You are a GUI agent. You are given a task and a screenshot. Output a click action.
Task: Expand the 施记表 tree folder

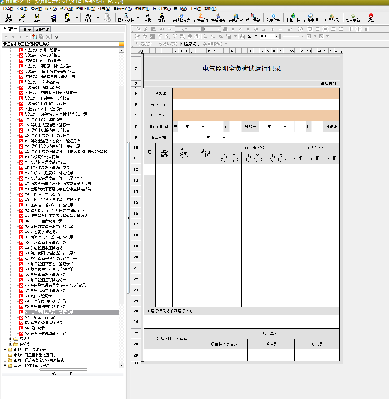tap(11, 339)
